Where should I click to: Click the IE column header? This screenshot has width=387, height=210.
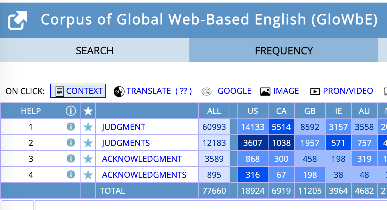[x=338, y=111]
